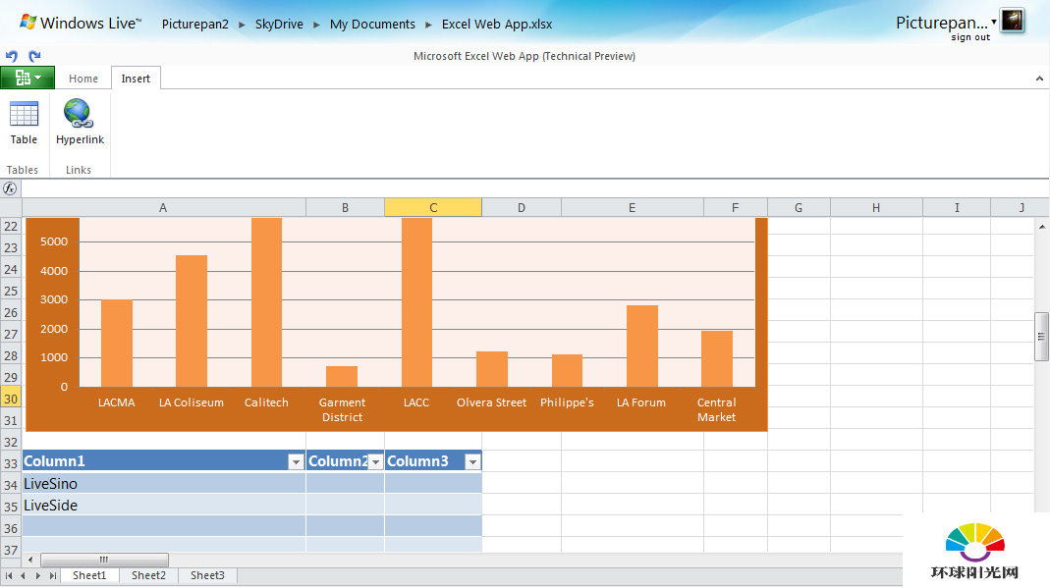Screen dimensions: 1050x588
Task: Open SkyDrive breadcrumb link
Action: [x=279, y=25]
